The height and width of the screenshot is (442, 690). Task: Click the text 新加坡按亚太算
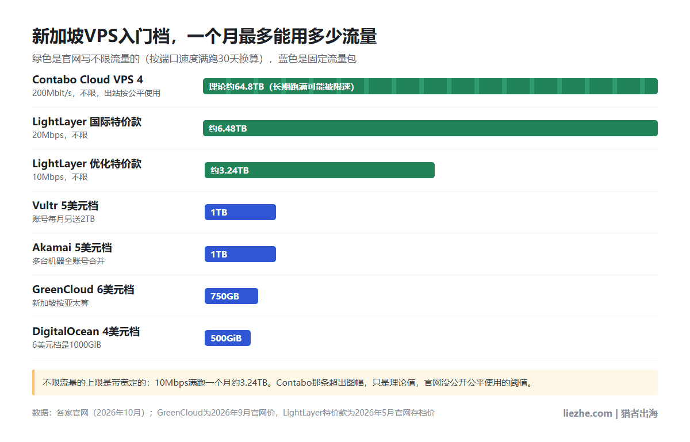pyautogui.click(x=60, y=303)
